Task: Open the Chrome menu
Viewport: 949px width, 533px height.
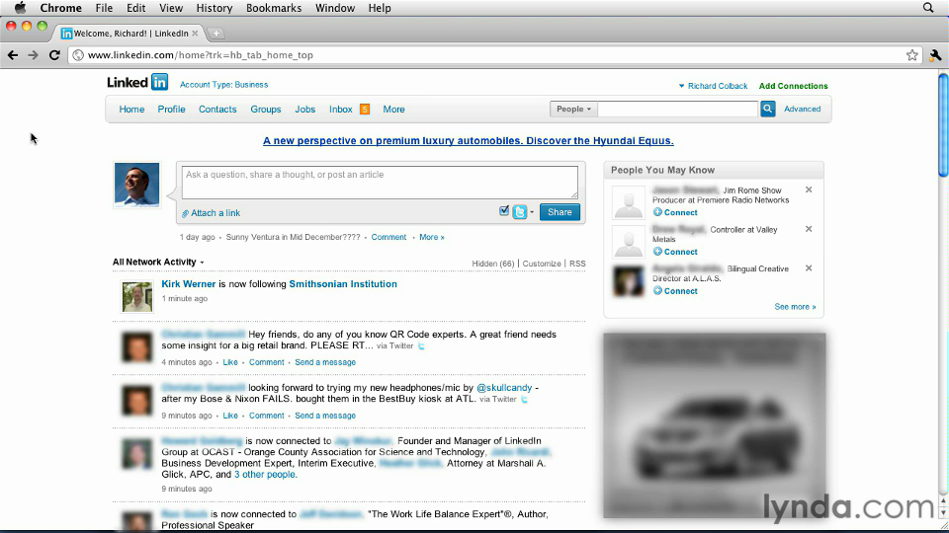Action: (x=60, y=8)
